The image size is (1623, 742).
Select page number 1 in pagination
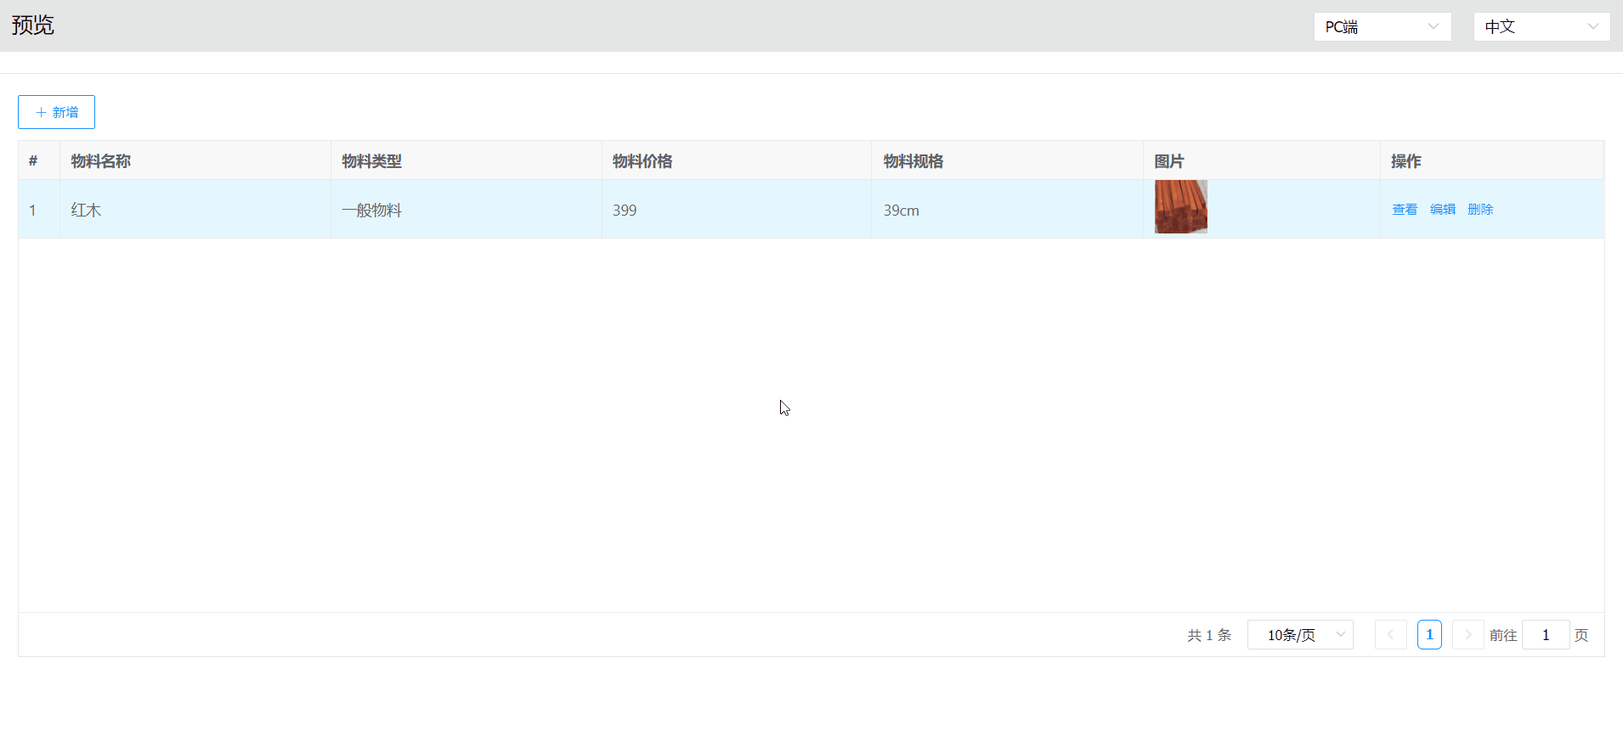(x=1429, y=635)
